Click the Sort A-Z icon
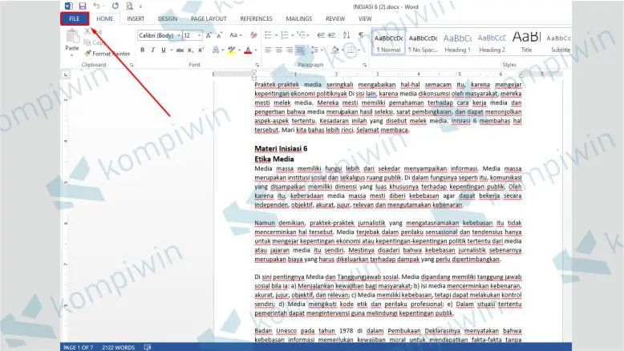The height and width of the screenshot is (351, 624). 346,35
